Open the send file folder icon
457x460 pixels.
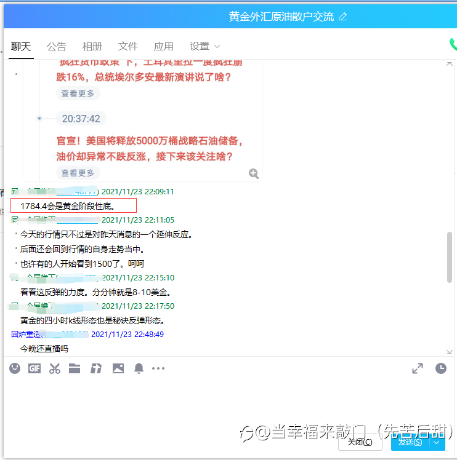(x=75, y=368)
